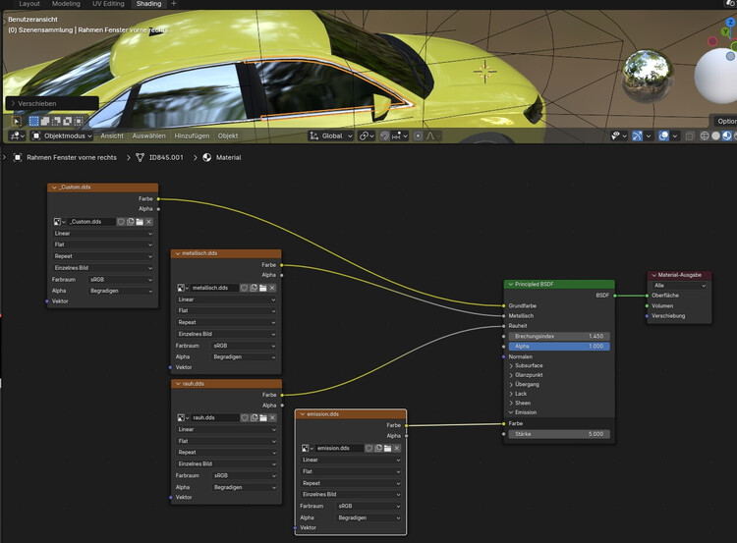Click the new image copy icon on emission.dds
The height and width of the screenshot is (543, 737).
tap(377, 449)
